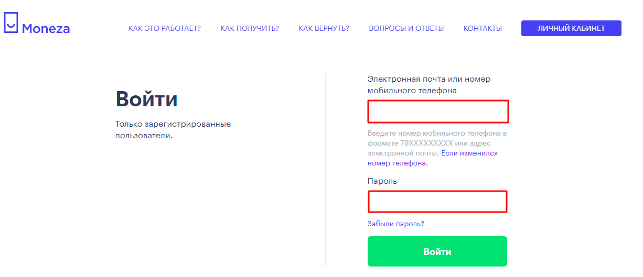Image resolution: width=643 pixels, height=277 pixels.
Task: Follow the Если изменился номер телефона link
Action: click(x=433, y=158)
